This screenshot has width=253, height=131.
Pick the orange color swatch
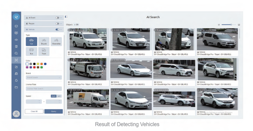pyautogui.click(x=42, y=64)
